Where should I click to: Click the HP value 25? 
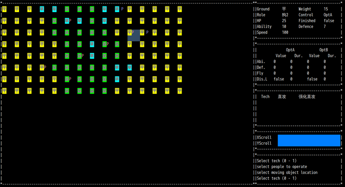(x=284, y=21)
